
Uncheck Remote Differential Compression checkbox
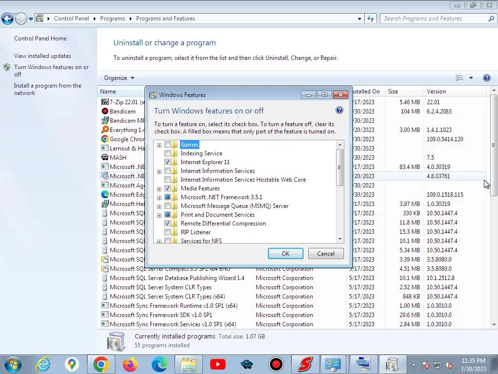click(x=167, y=223)
